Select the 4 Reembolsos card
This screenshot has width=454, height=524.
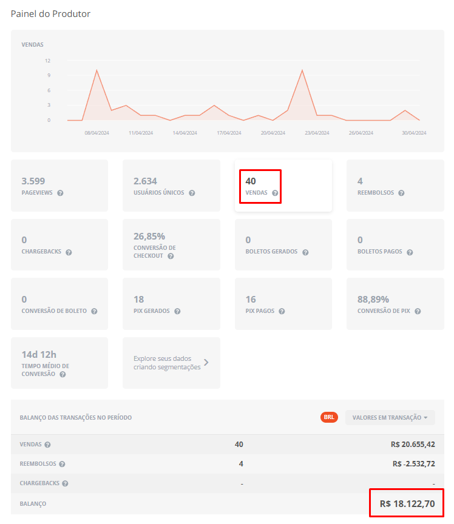(x=396, y=186)
